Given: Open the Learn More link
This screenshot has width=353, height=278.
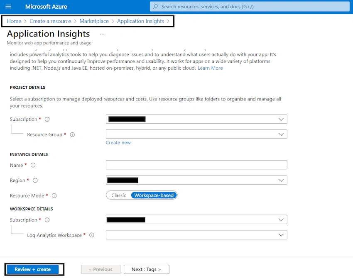Looking at the screenshot, I should click(x=210, y=68).
